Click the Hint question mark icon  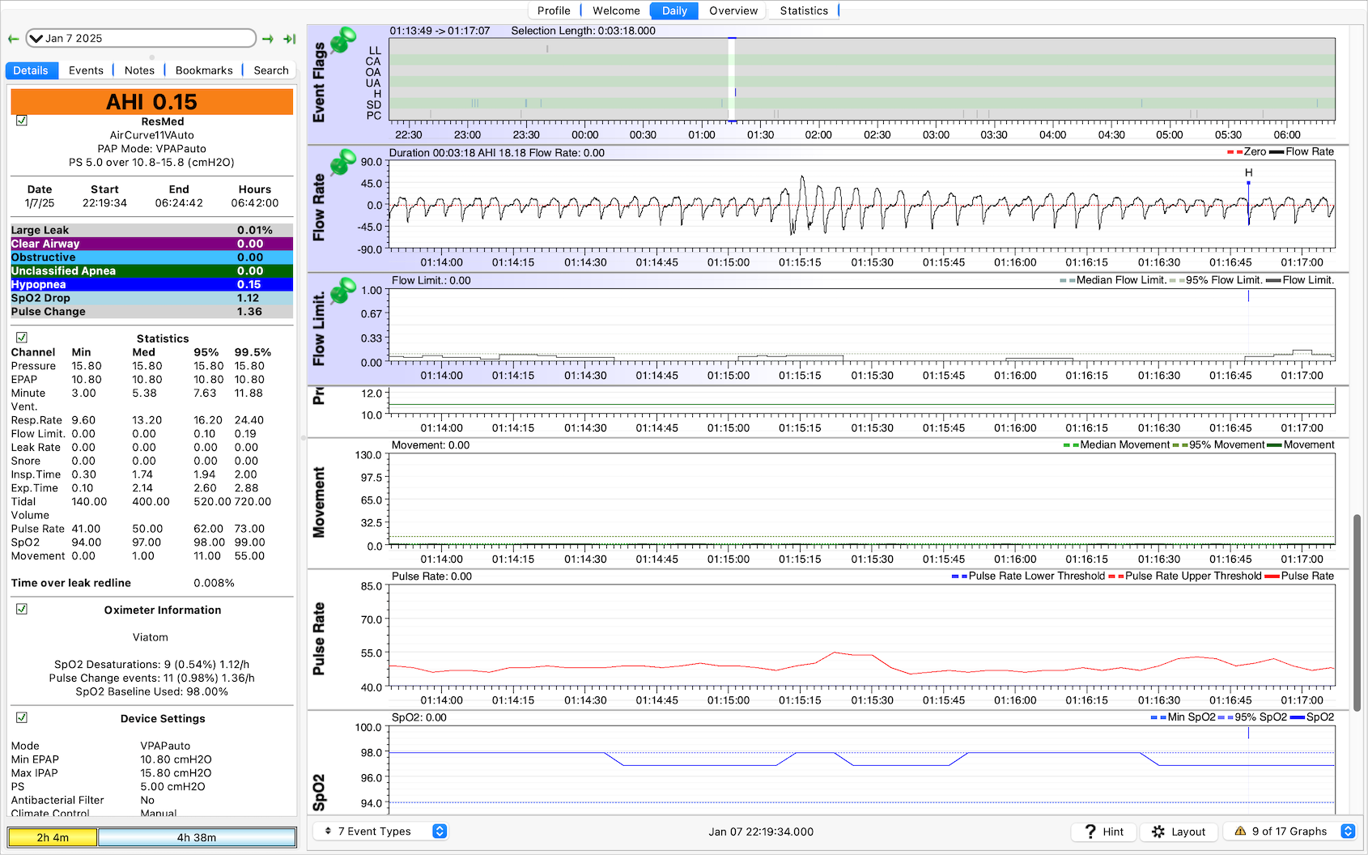tap(1090, 832)
